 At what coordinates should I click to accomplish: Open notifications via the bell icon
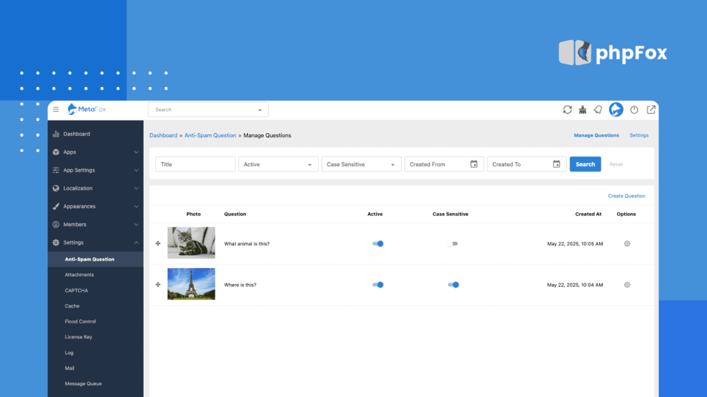click(x=598, y=110)
